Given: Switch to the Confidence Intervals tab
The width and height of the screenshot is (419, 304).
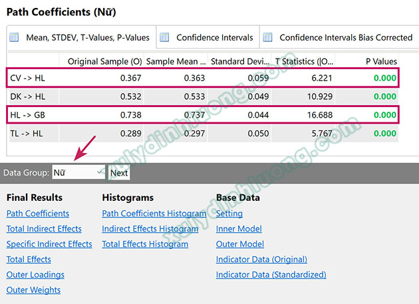Looking at the screenshot, I should tap(214, 38).
